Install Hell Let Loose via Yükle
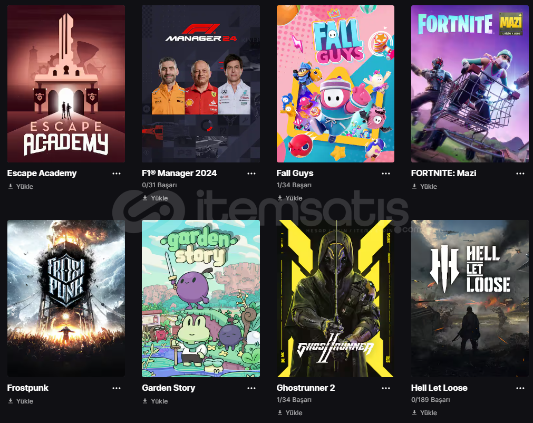The height and width of the screenshot is (423, 533). [424, 412]
